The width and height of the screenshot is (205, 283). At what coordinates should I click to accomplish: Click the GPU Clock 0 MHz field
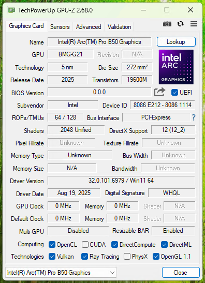(x=63, y=206)
